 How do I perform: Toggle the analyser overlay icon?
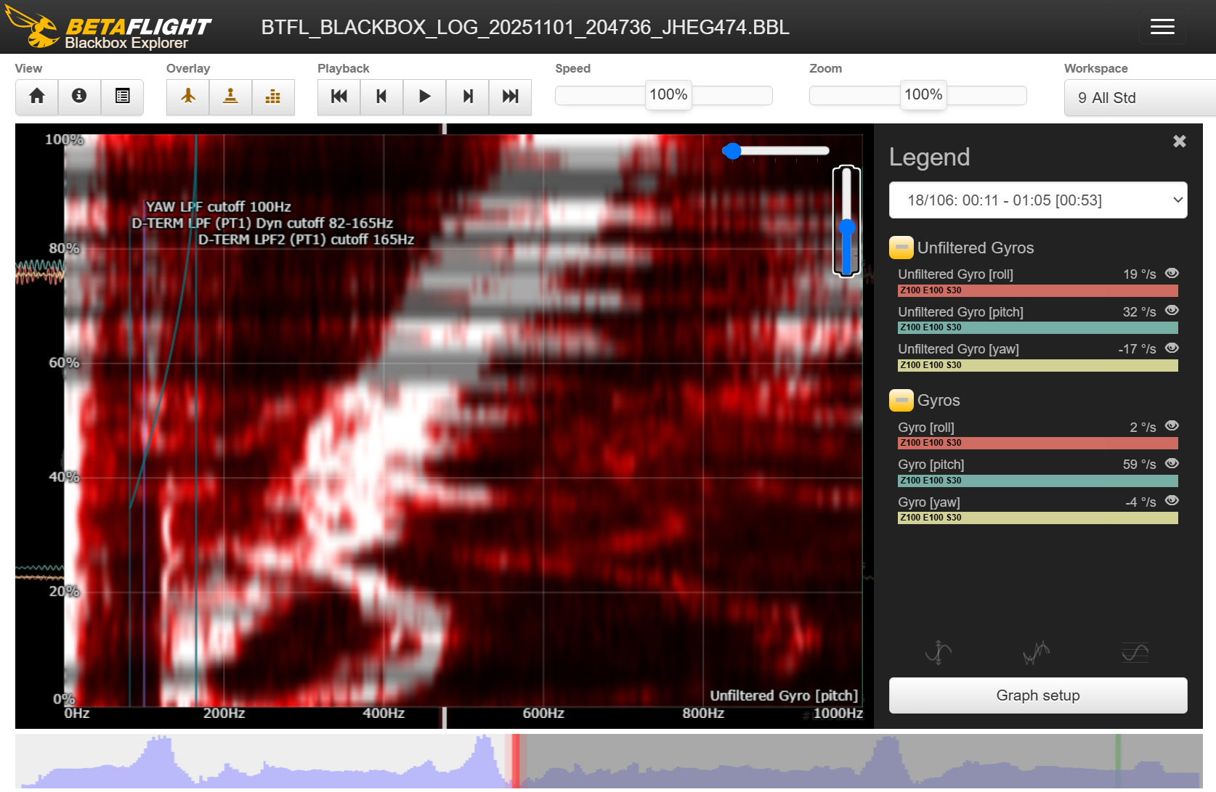pos(273,97)
